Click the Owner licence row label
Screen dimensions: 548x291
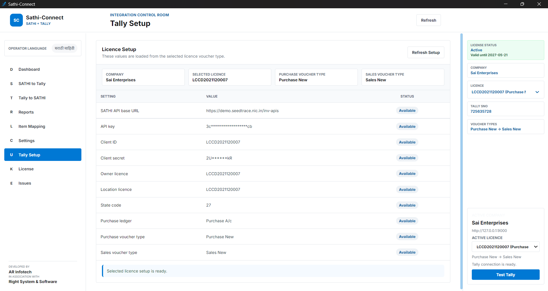coord(114,174)
